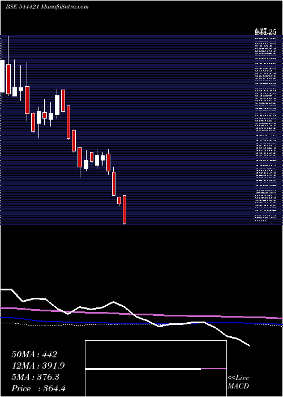This screenshot has width=283, height=397.
Task: Click the last red candlestick at the chart bottom
Action: [x=125, y=209]
